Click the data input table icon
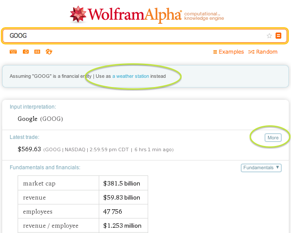The width and height of the screenshot is (291, 233). 37,51
